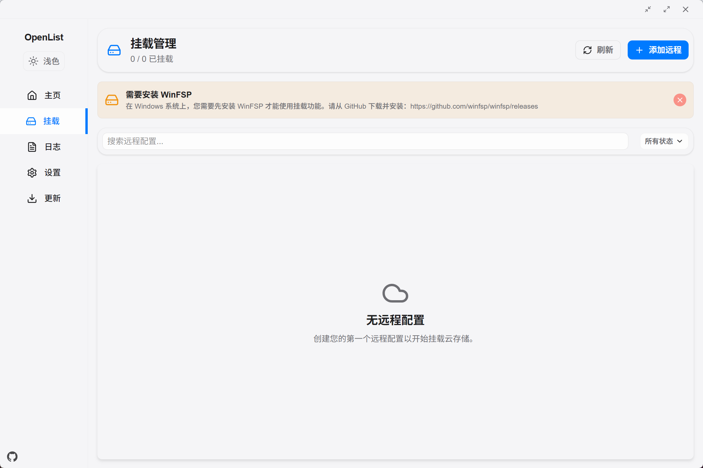The width and height of the screenshot is (703, 468).
Task: Click the mount drive sidebar icon
Action: point(31,121)
